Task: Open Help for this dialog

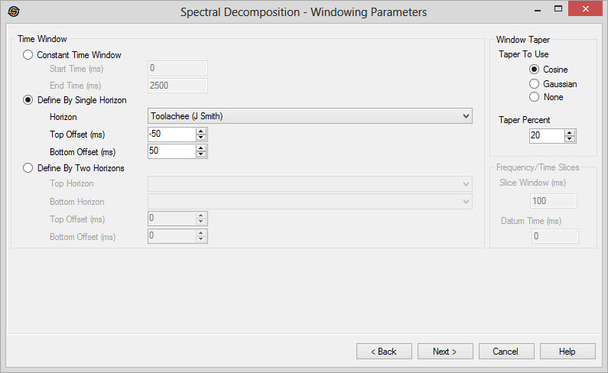Action: [x=567, y=352]
